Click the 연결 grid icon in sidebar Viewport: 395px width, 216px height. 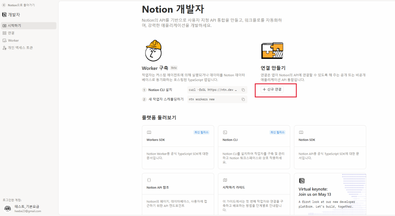point(4,33)
